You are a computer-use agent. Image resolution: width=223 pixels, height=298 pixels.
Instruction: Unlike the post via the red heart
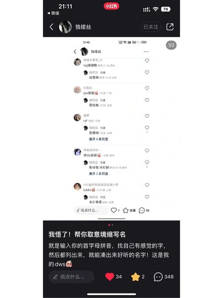[110, 277]
